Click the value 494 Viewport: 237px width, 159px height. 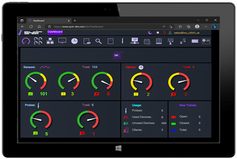click(x=164, y=123)
